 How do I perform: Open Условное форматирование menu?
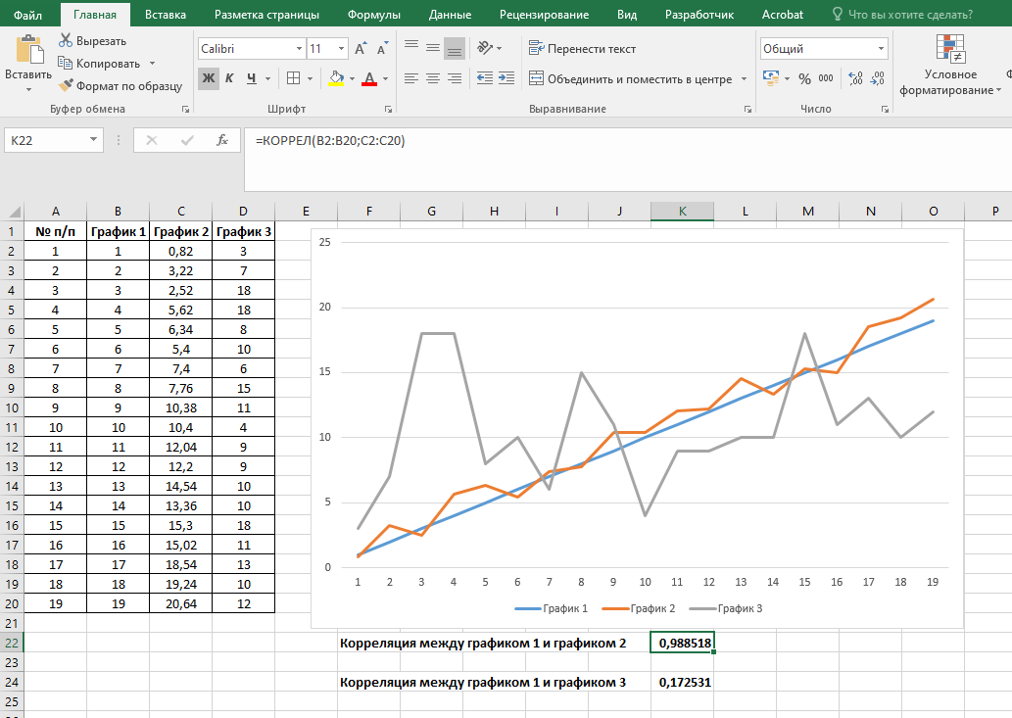point(950,65)
